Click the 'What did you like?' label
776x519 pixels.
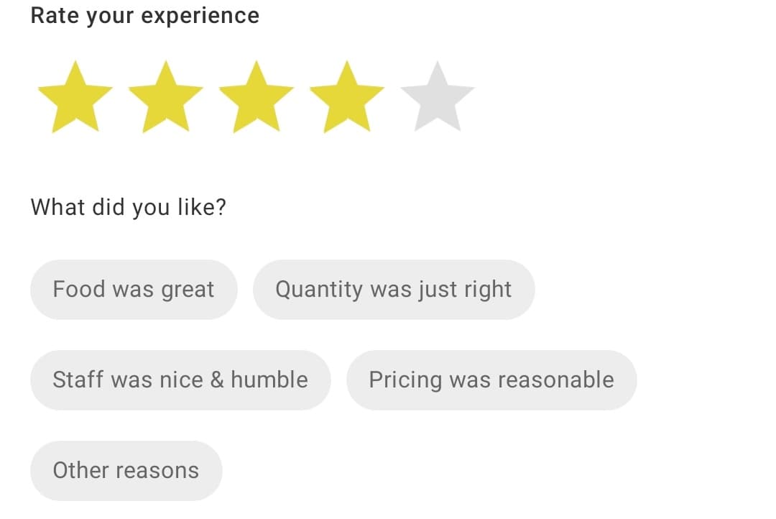click(128, 207)
